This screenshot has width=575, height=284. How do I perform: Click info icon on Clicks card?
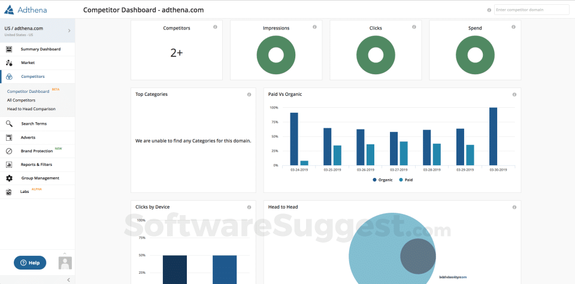point(414,27)
